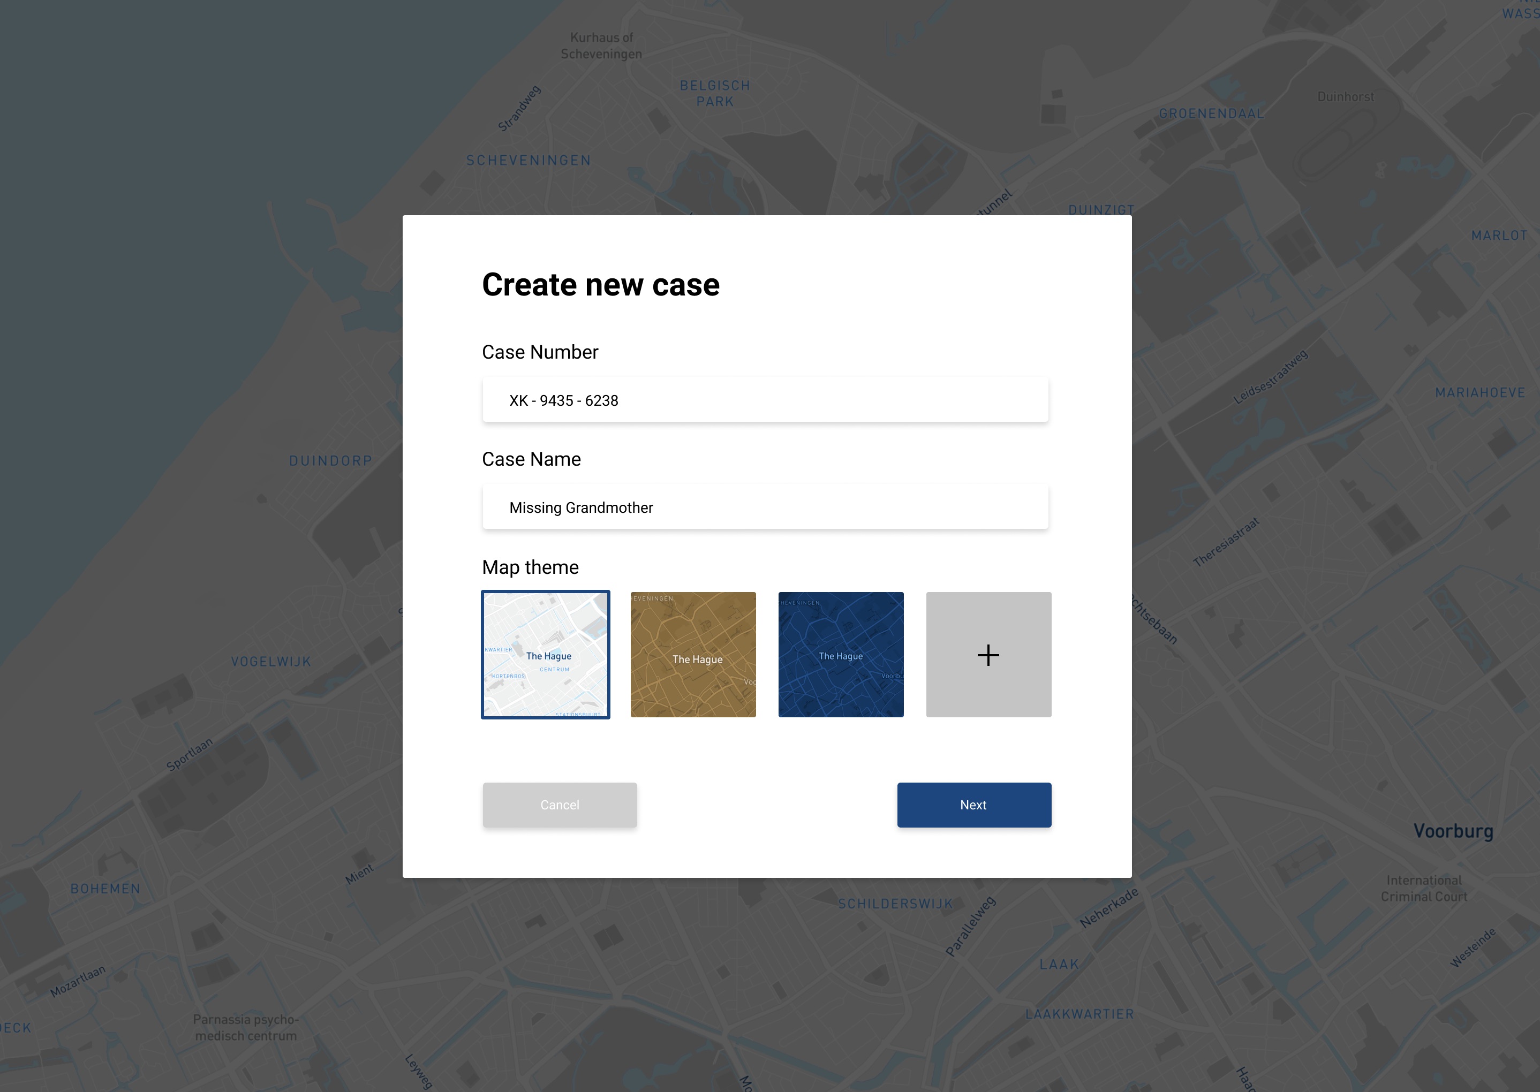
Task: Click the Case Number input field
Action: (x=765, y=400)
